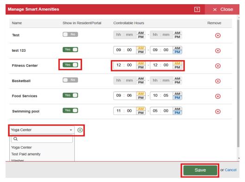This screenshot has height=182, width=245.
Task: Remove the Food Services amenity
Action: click(x=218, y=96)
